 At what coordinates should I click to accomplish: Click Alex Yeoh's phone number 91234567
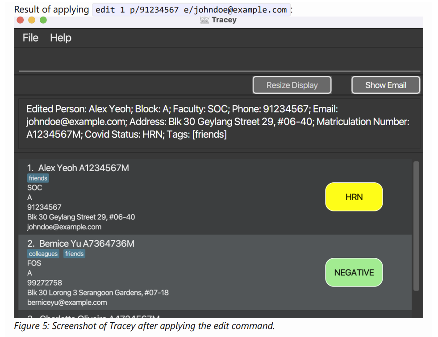(44, 207)
